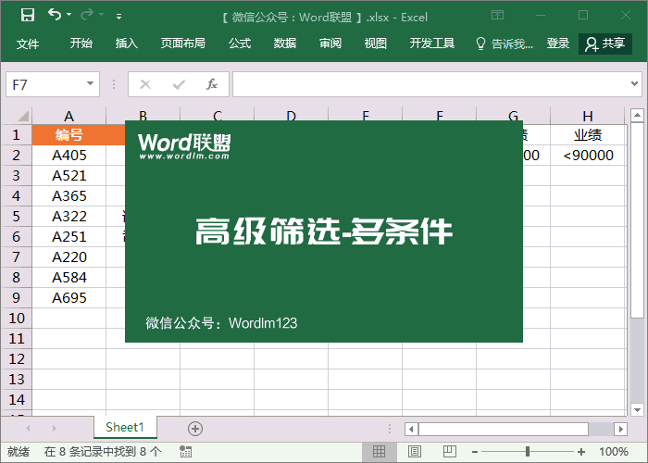Click the 登录 sign-in link
Viewport: 648px width, 463px height.
558,44
